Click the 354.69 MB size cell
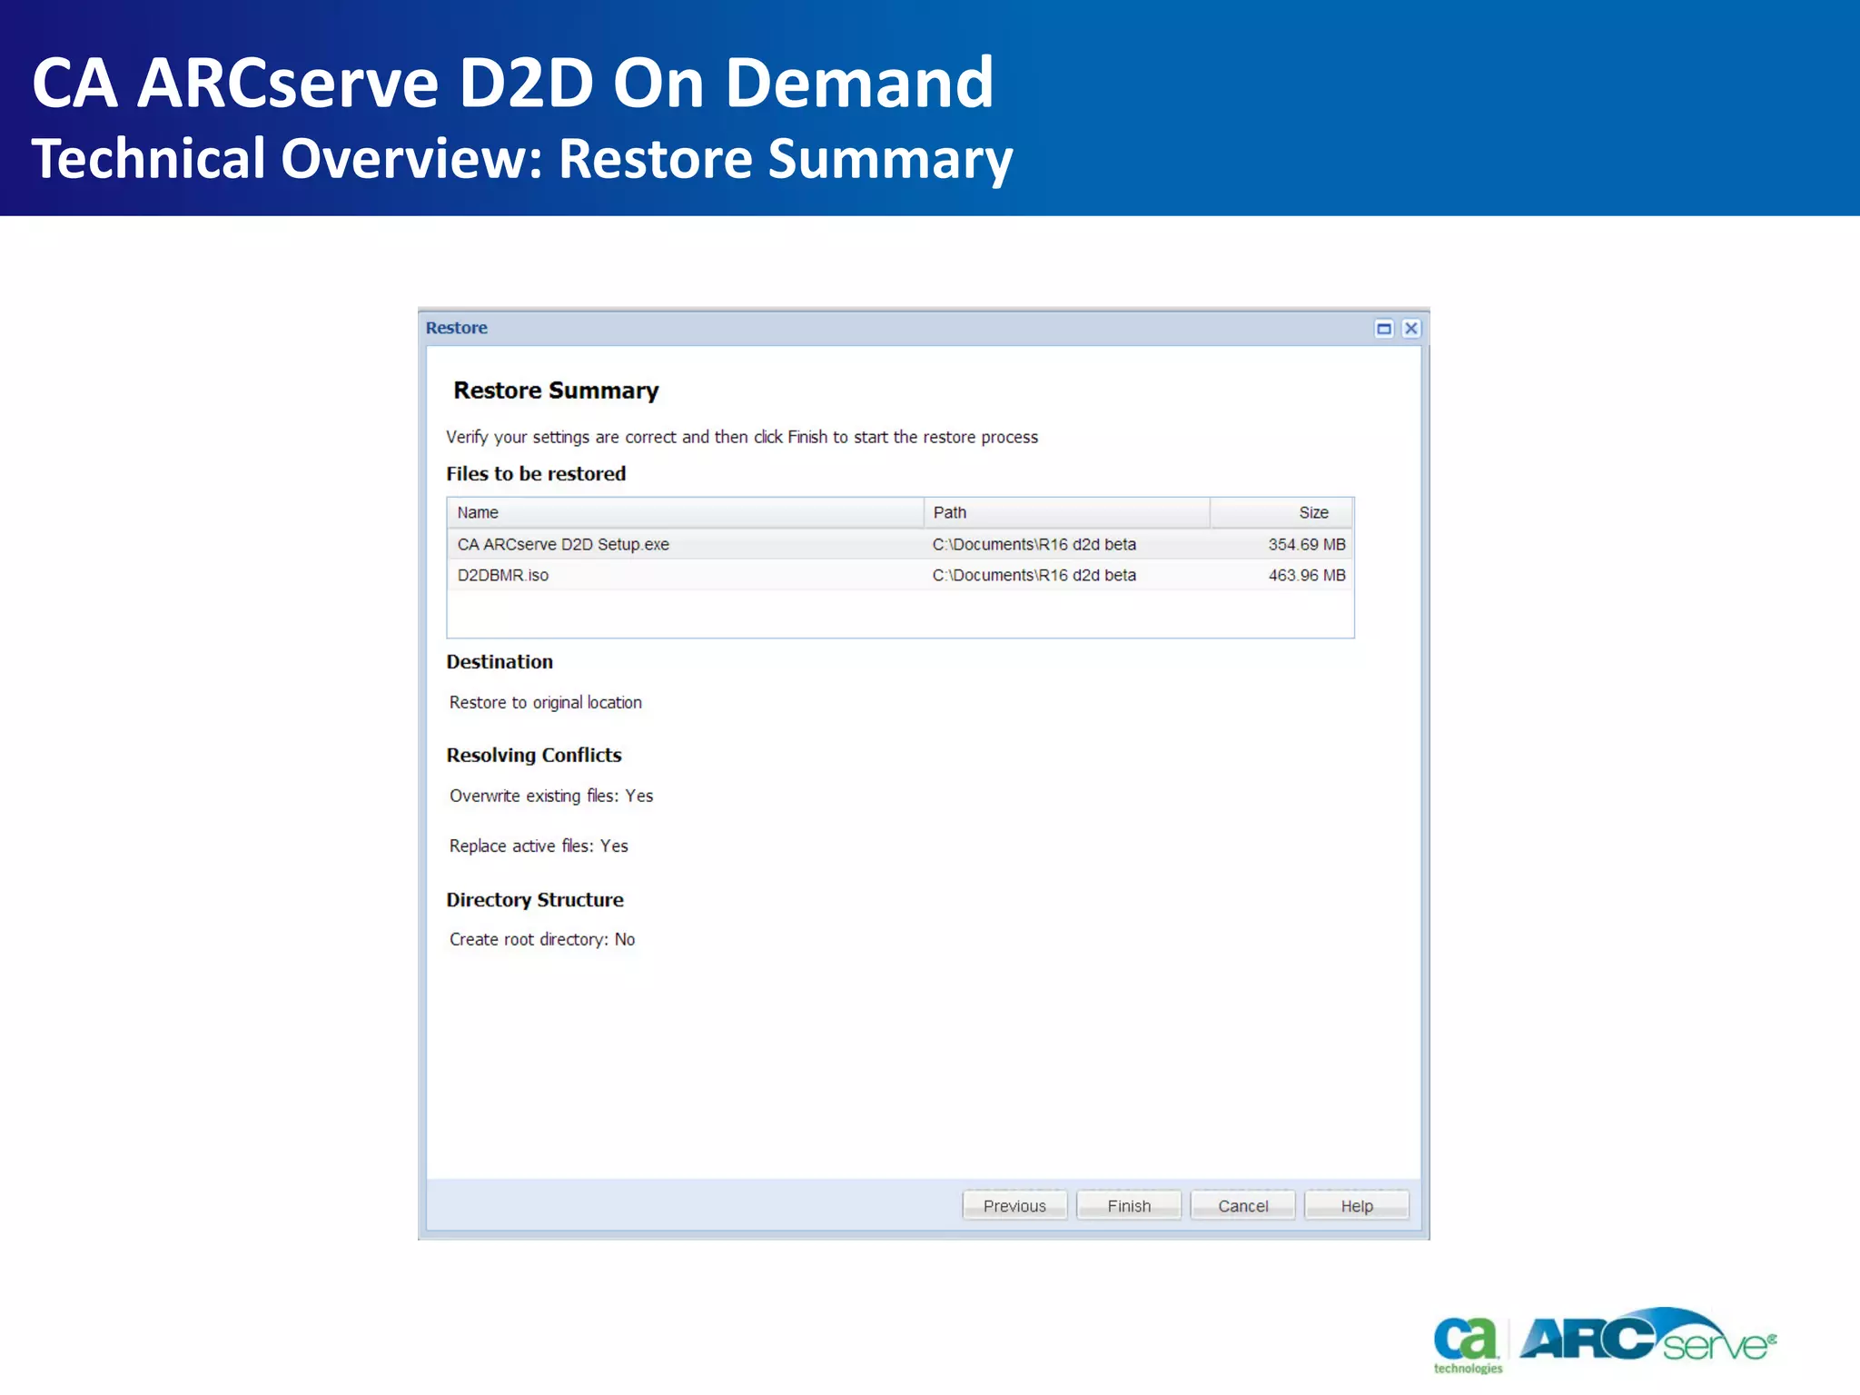The image size is (1860, 1395). [1307, 544]
